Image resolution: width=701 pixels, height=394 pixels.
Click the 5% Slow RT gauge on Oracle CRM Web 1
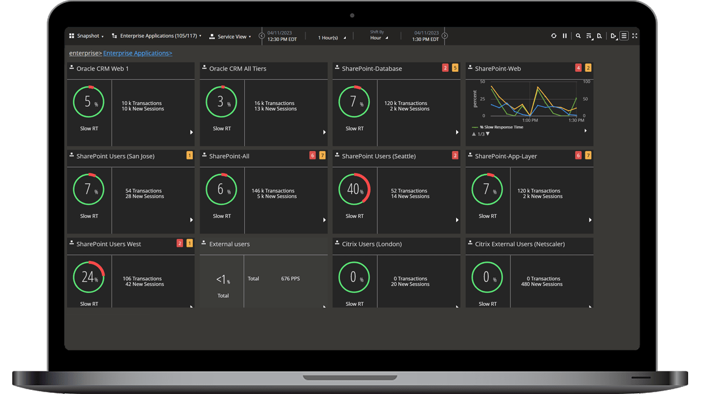[x=89, y=102]
